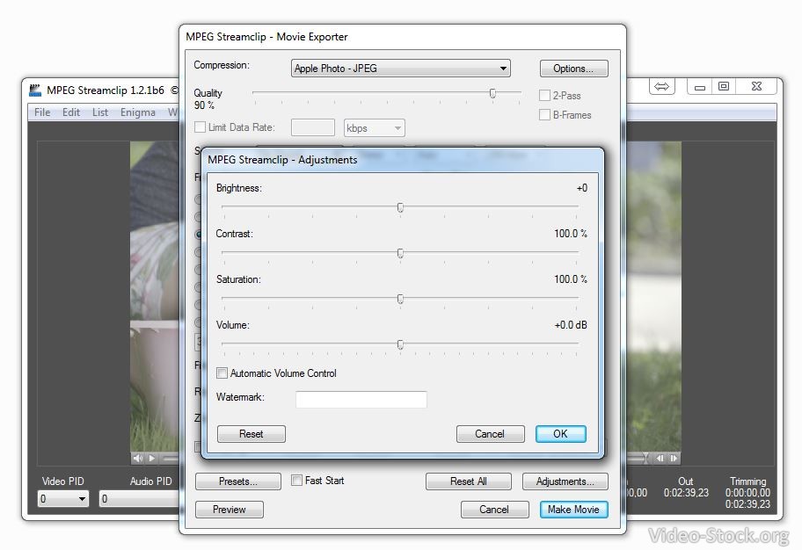Image resolution: width=802 pixels, height=550 pixels.
Task: Click the Quality slider handle
Action: click(492, 93)
